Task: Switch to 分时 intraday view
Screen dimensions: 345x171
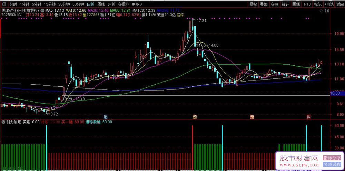Action: pyautogui.click(x=13, y=4)
